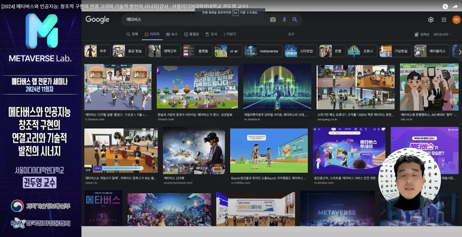Open the virtual exhibition booth image in bottom row
Viewport: 462px width, 237px height.
tap(256, 209)
